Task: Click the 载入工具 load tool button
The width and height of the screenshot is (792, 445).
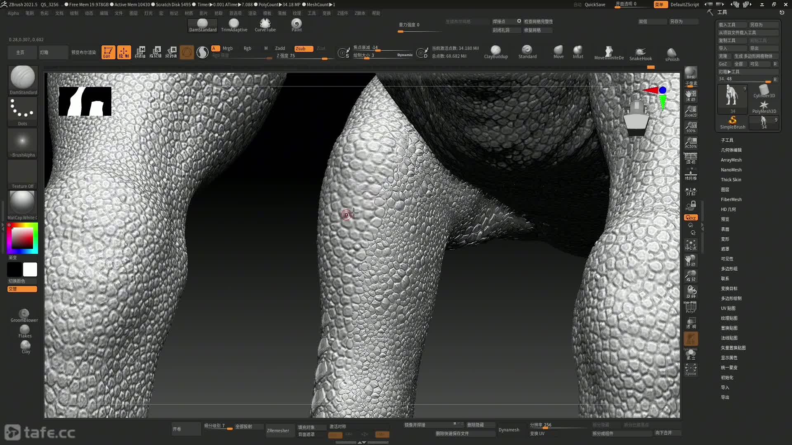Action: point(732,25)
